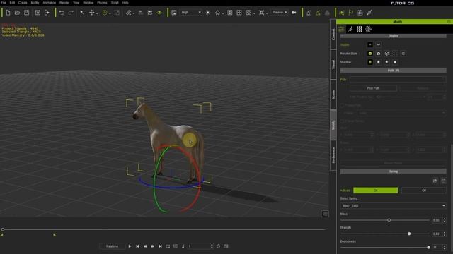This screenshot has width=453, height=254.
Task: Open the Create menu
Action: tap(23, 3)
